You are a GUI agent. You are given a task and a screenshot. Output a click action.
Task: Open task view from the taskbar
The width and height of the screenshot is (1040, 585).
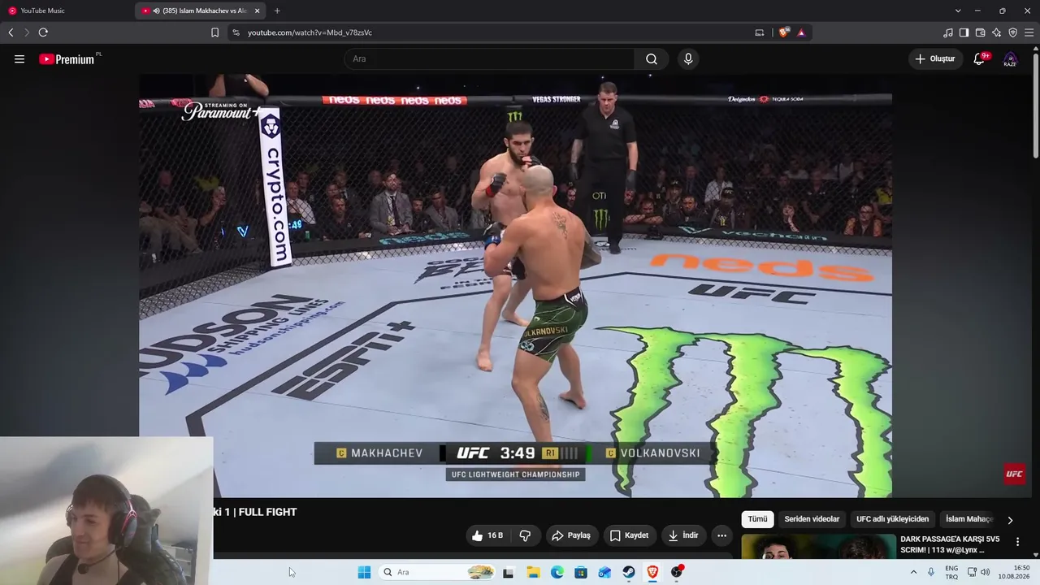coord(509,572)
